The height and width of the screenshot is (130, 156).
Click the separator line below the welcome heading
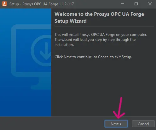point(104,26)
